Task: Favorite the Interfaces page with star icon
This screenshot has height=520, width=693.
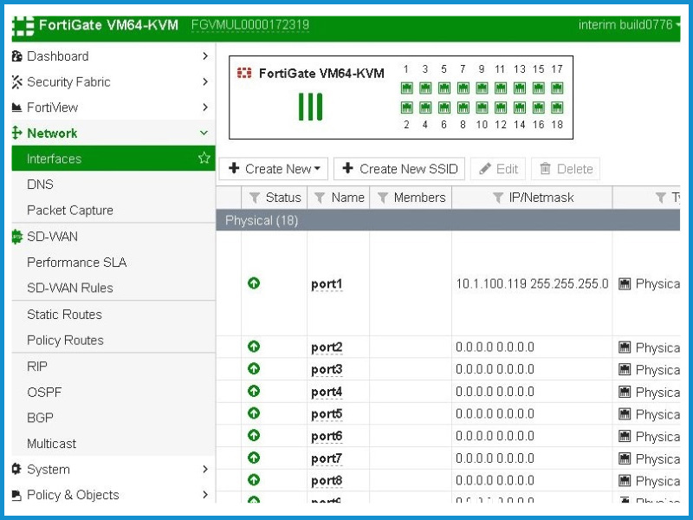Action: [204, 158]
